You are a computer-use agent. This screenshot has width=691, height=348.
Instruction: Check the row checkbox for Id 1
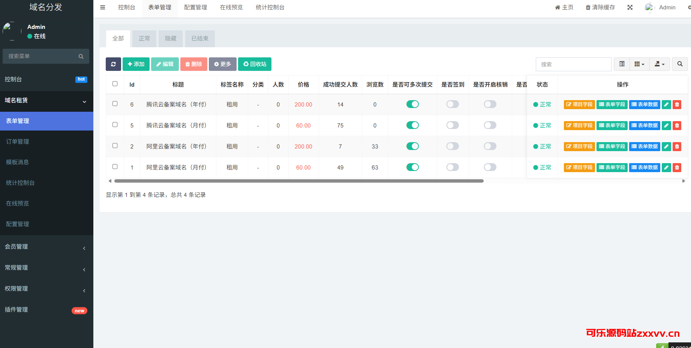tap(115, 167)
